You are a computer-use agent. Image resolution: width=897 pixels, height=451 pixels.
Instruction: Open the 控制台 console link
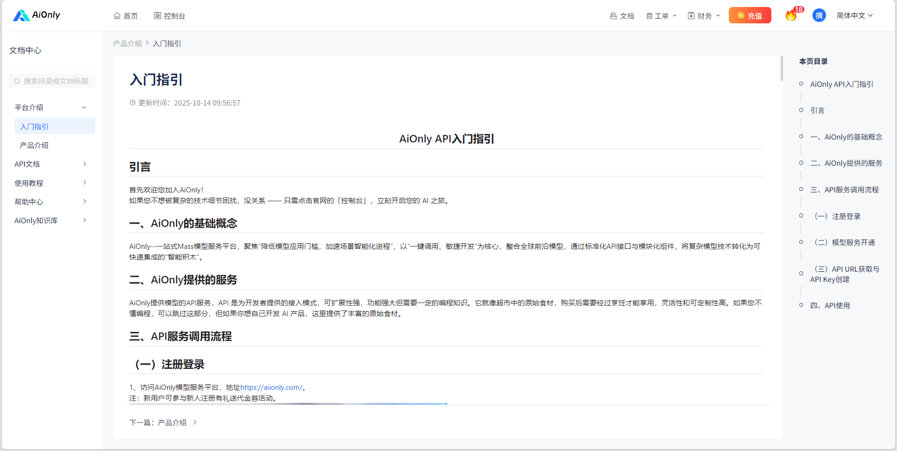tap(169, 16)
